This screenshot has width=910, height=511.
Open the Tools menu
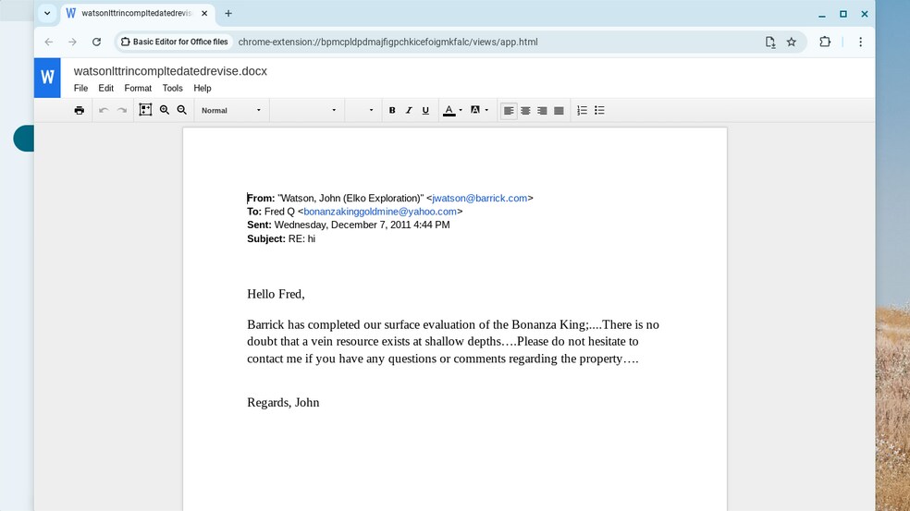pyautogui.click(x=172, y=88)
